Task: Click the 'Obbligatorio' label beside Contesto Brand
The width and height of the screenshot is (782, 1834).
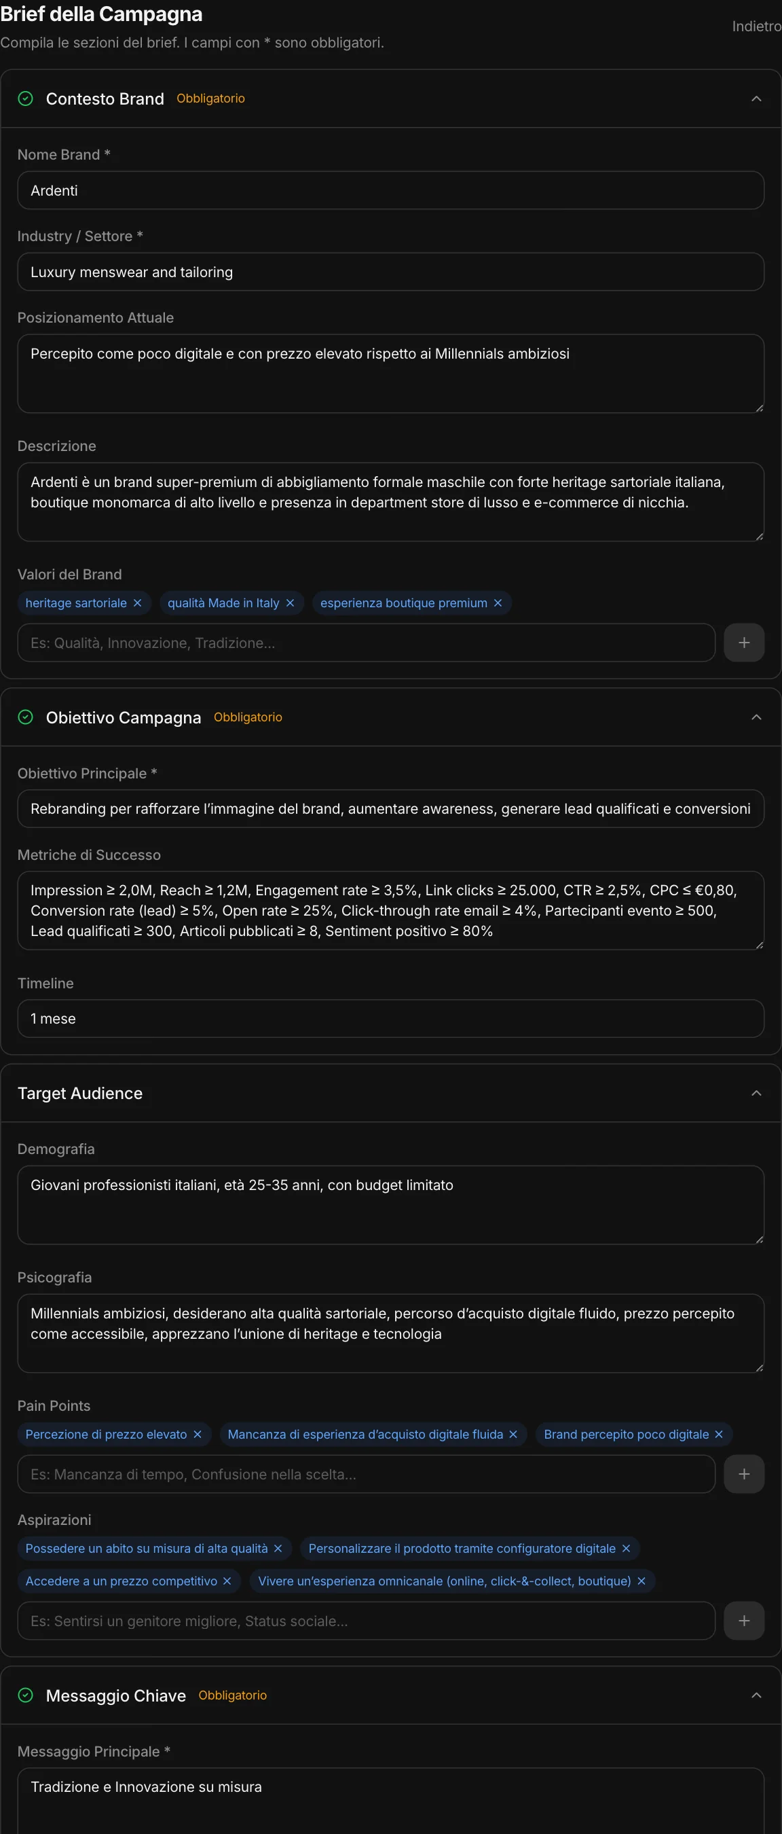Action: [x=210, y=98]
